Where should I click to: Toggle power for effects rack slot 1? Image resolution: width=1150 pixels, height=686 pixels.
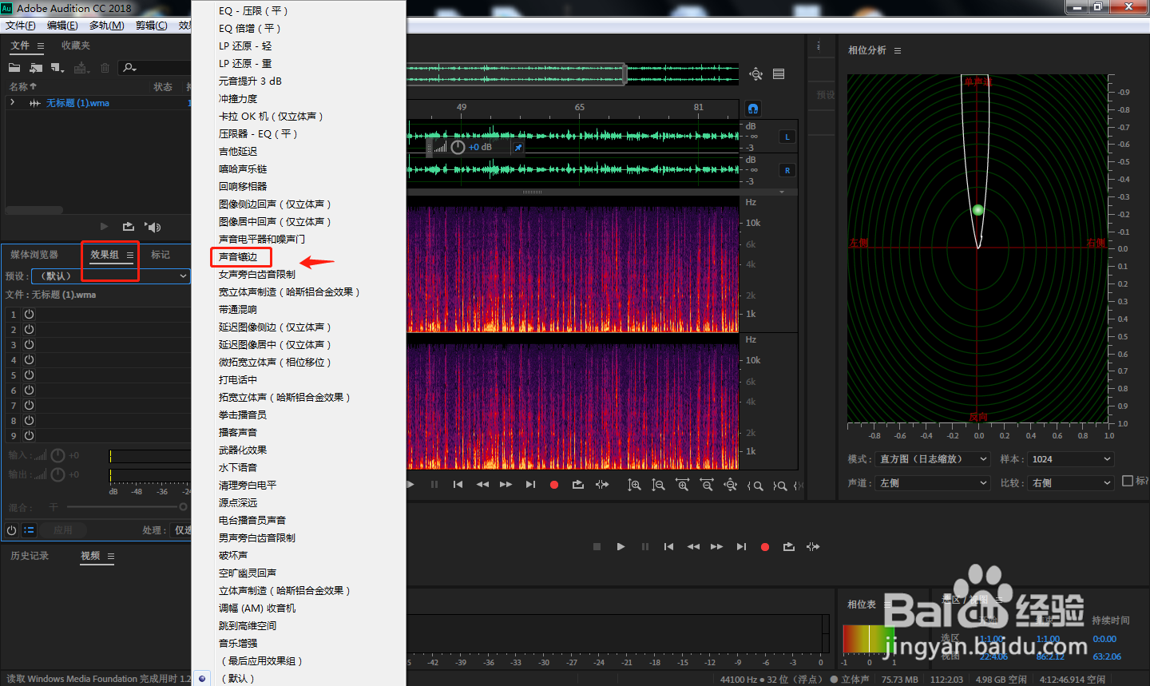click(x=29, y=314)
